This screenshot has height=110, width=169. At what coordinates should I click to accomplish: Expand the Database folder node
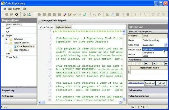tap(6, 39)
